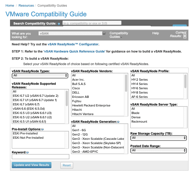This screenshot has height=176, width=195.
Task: Click Update and View Results button
Action: point(31,165)
